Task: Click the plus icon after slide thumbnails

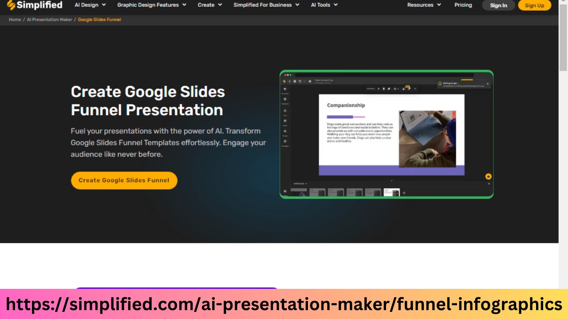Action: (x=404, y=193)
